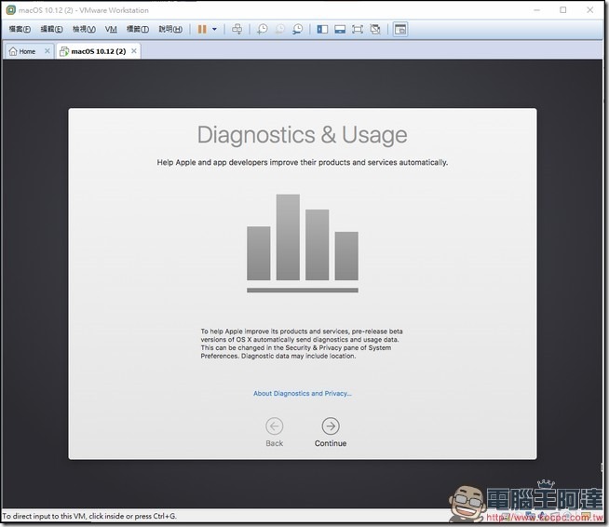Open the 說明(H) Help menu
Image resolution: width=609 pixels, height=527 pixels.
170,29
